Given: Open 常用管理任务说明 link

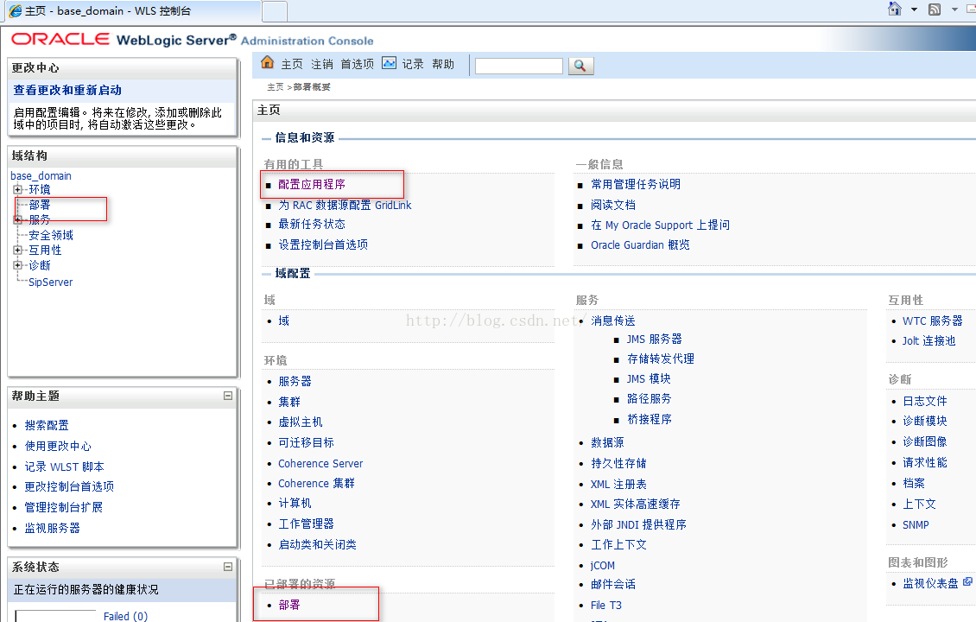Looking at the screenshot, I should (x=636, y=184).
